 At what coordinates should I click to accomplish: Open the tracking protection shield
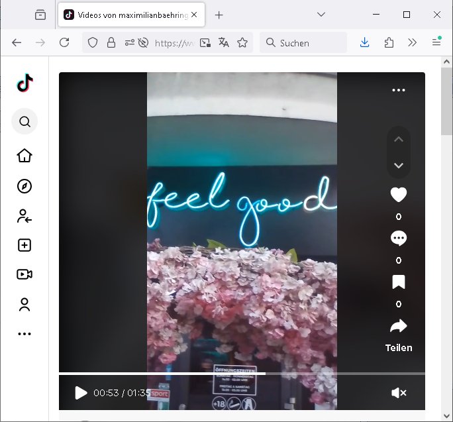(93, 43)
